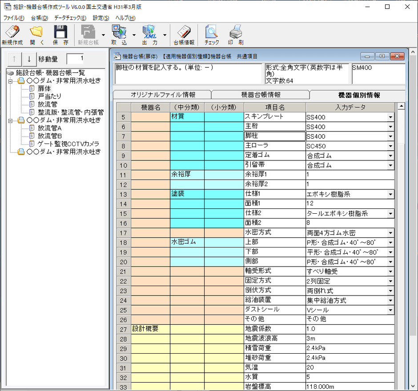
Task: Open the ヘルプ menu
Action: [125, 17]
